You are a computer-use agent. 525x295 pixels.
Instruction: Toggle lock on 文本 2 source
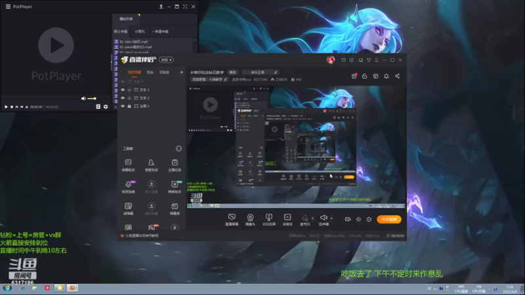point(129,98)
